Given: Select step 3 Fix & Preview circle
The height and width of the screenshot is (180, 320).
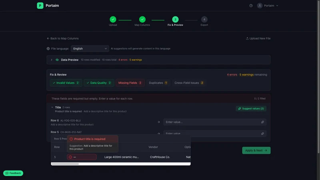Looking at the screenshot, I should point(175,19).
